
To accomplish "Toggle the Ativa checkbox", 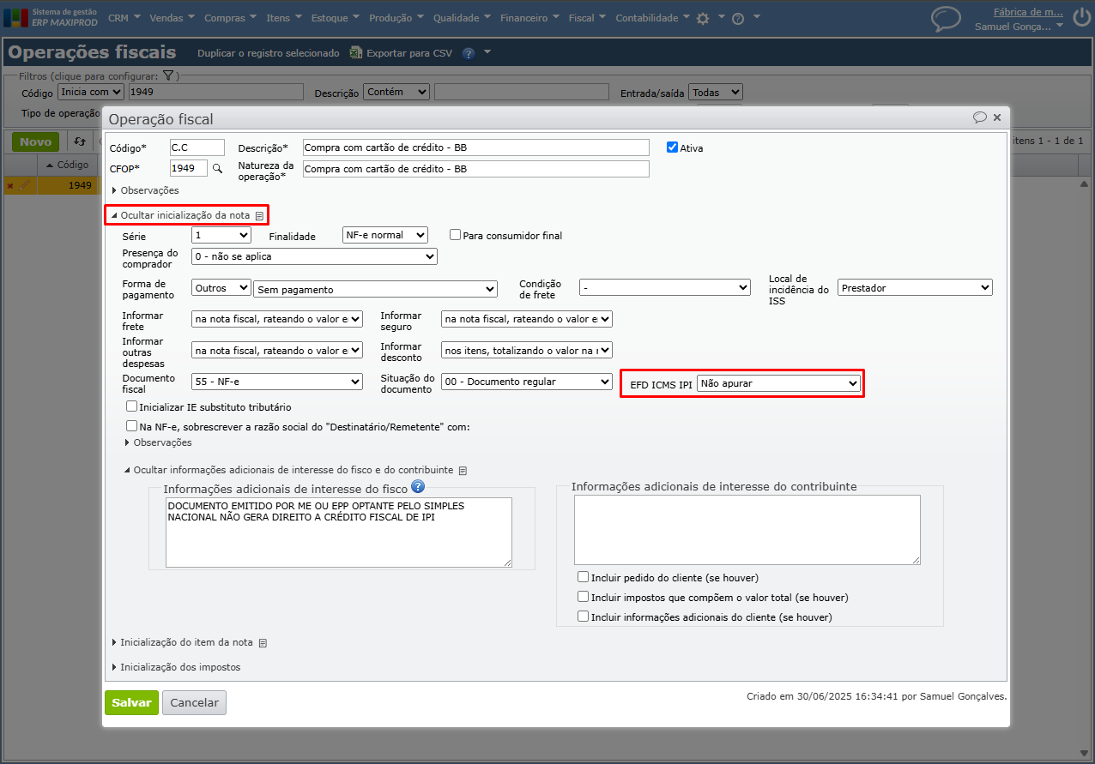I will click(673, 147).
